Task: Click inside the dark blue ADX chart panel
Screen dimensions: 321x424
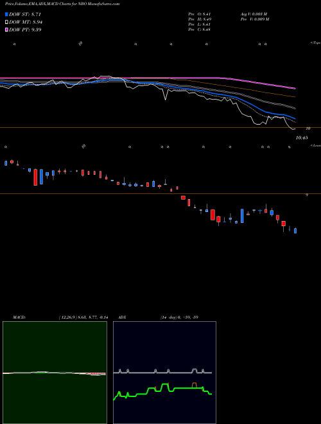Action: 164,373
